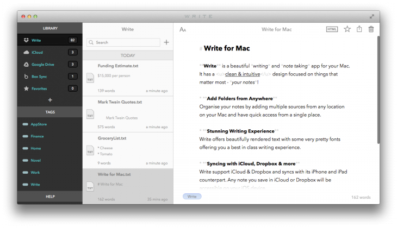
Task: Open Funding Estimate.txt note
Action: click(128, 78)
